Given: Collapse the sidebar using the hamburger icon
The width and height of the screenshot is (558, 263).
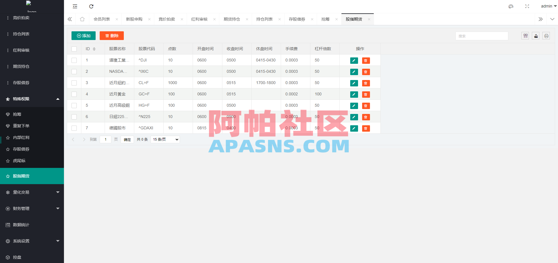Looking at the screenshot, I should click(75, 6).
